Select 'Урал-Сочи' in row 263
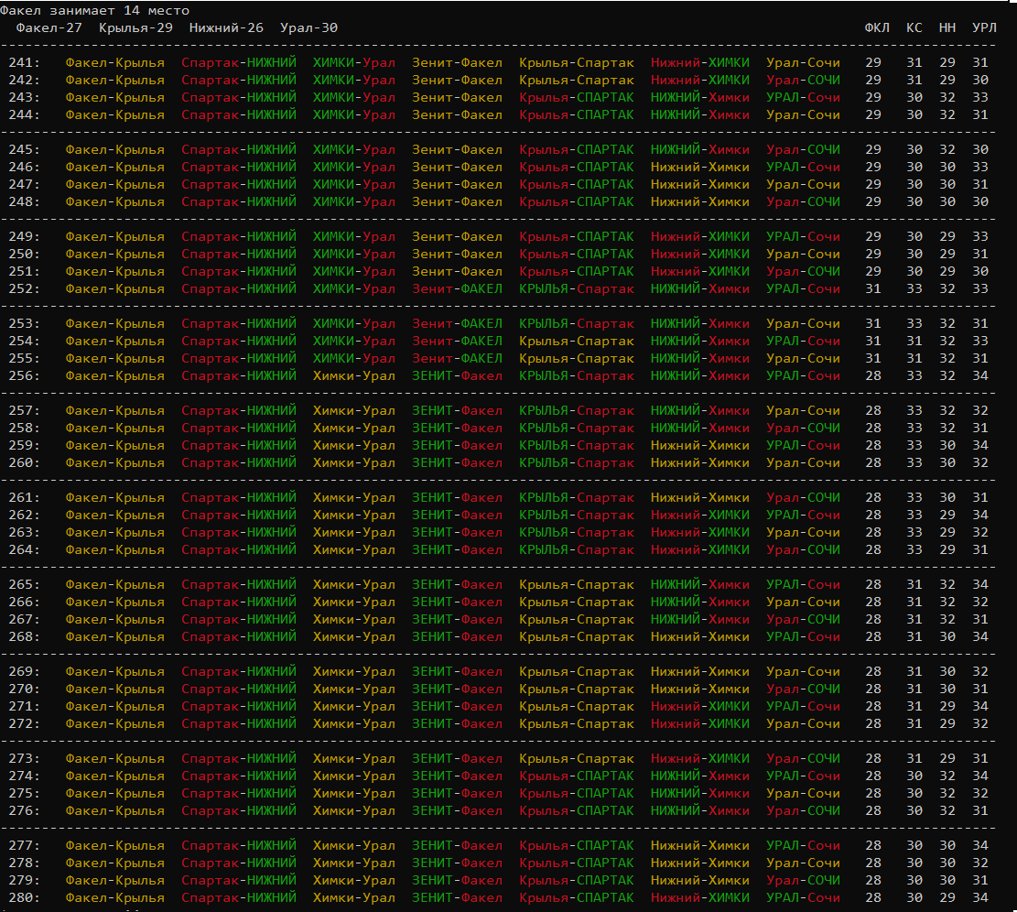This screenshot has width=1017, height=912. [803, 533]
